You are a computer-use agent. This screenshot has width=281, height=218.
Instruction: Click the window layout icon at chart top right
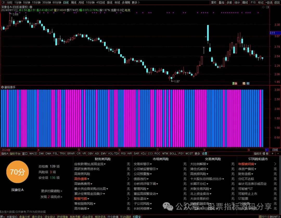267,7
